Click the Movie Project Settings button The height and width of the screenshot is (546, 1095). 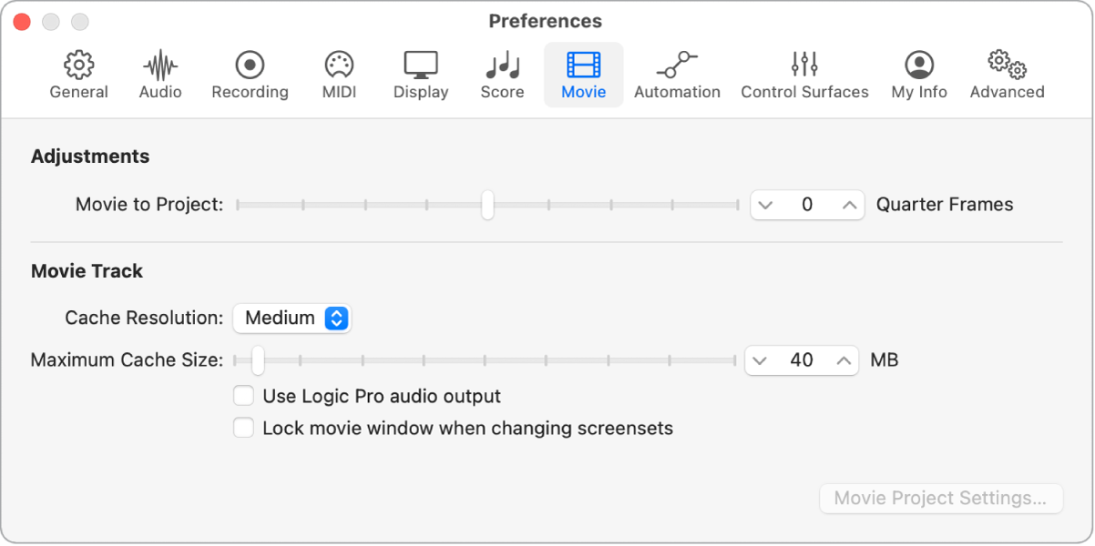[941, 499]
